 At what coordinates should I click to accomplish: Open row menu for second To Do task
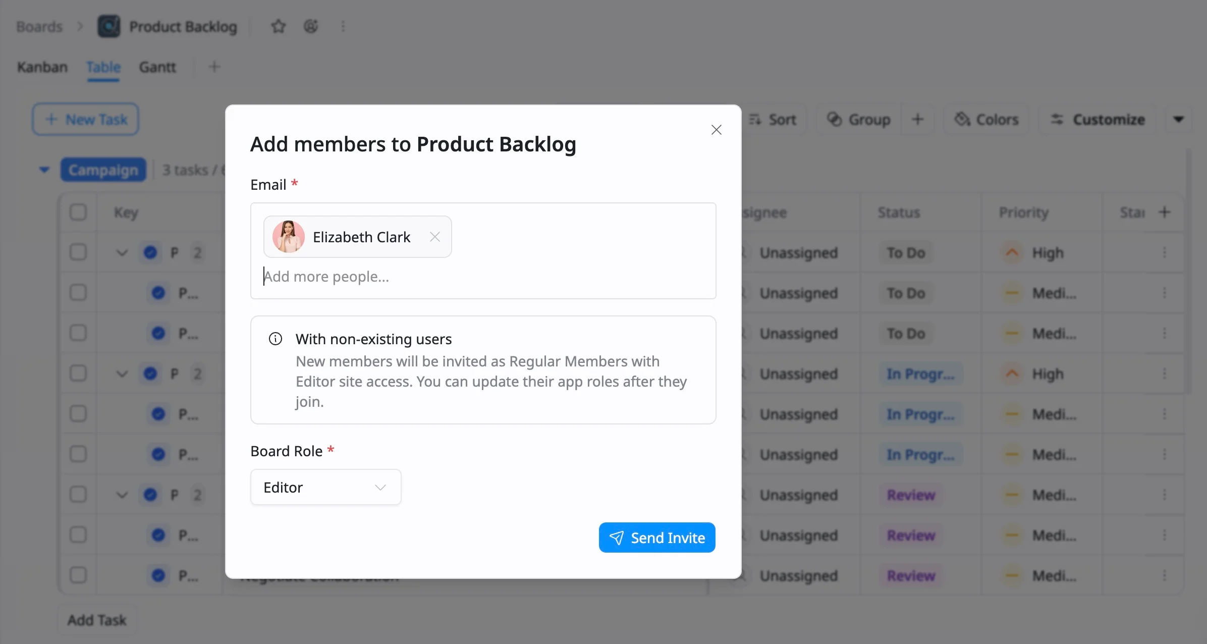(1165, 293)
